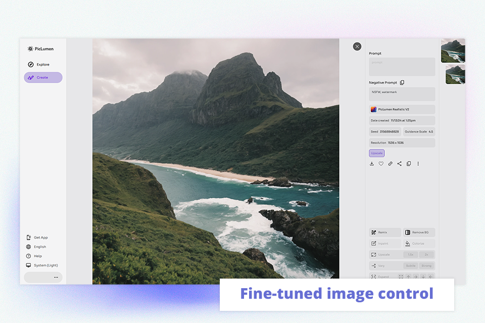Click the Remove BG button
Screen dimensions: 485x323
(419, 233)
